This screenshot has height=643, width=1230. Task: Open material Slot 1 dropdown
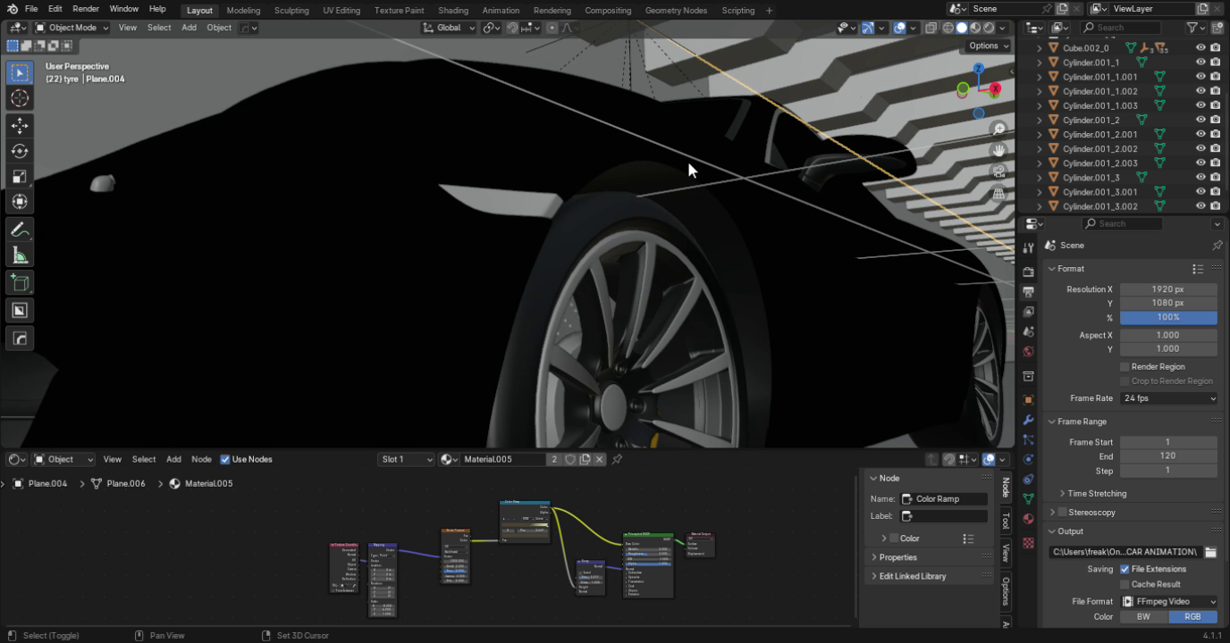(x=407, y=460)
